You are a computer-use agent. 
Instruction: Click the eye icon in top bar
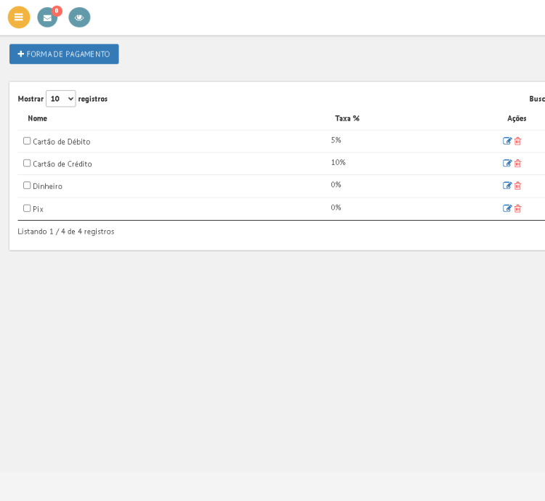pos(79,17)
